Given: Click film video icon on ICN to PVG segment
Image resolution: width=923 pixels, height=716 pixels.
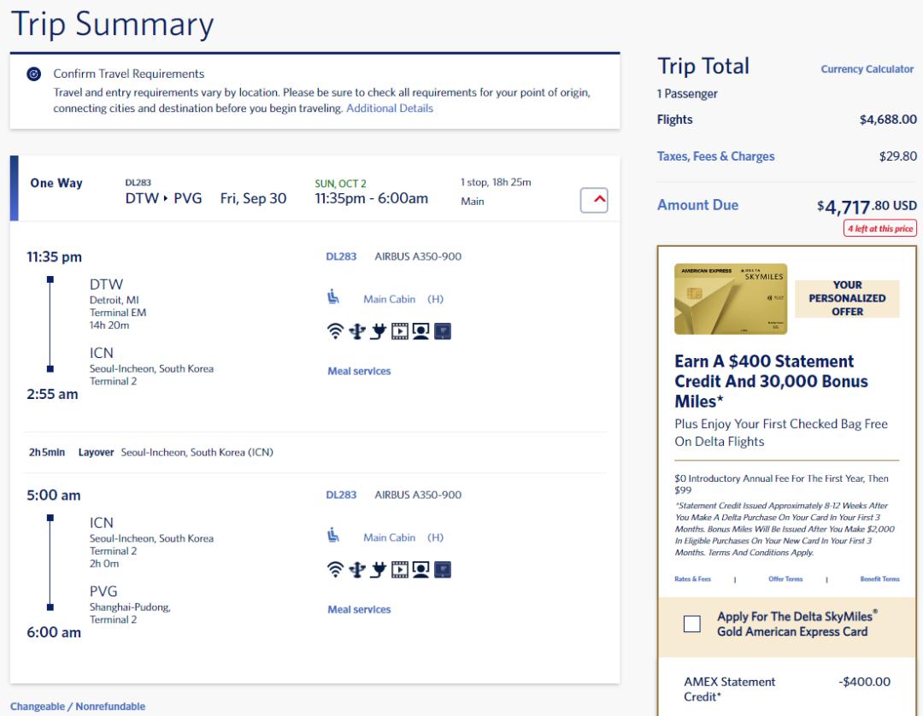Looking at the screenshot, I should (x=399, y=571).
